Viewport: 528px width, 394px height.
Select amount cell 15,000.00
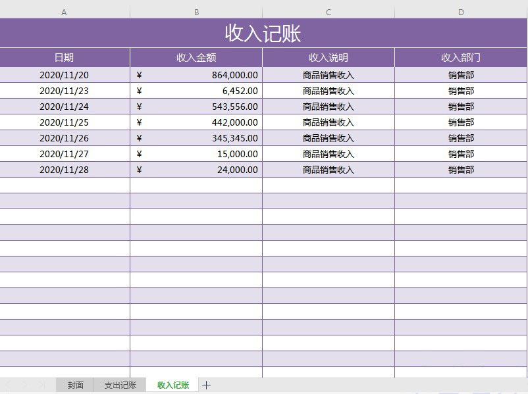pyautogui.click(x=196, y=154)
